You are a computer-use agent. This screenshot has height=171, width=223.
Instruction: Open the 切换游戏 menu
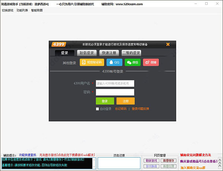pyautogui.click(x=7, y=10)
